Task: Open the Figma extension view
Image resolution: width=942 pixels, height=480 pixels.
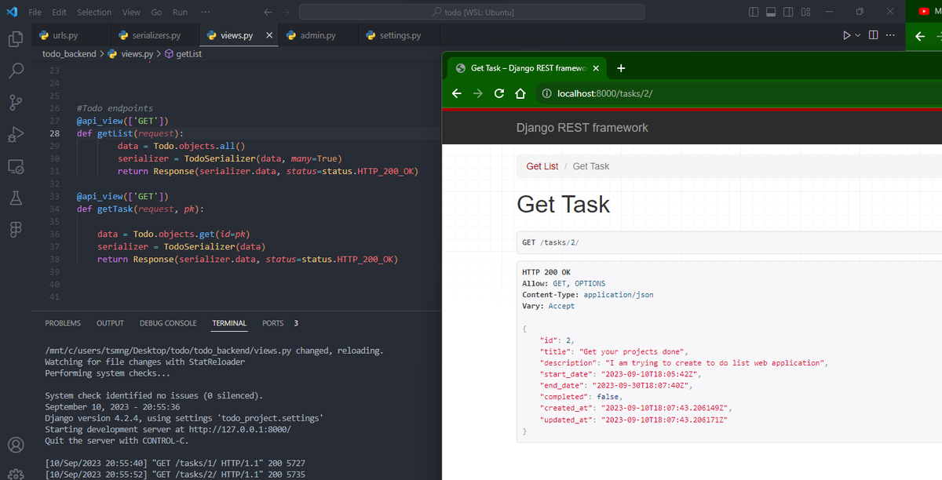Action: [x=16, y=228]
